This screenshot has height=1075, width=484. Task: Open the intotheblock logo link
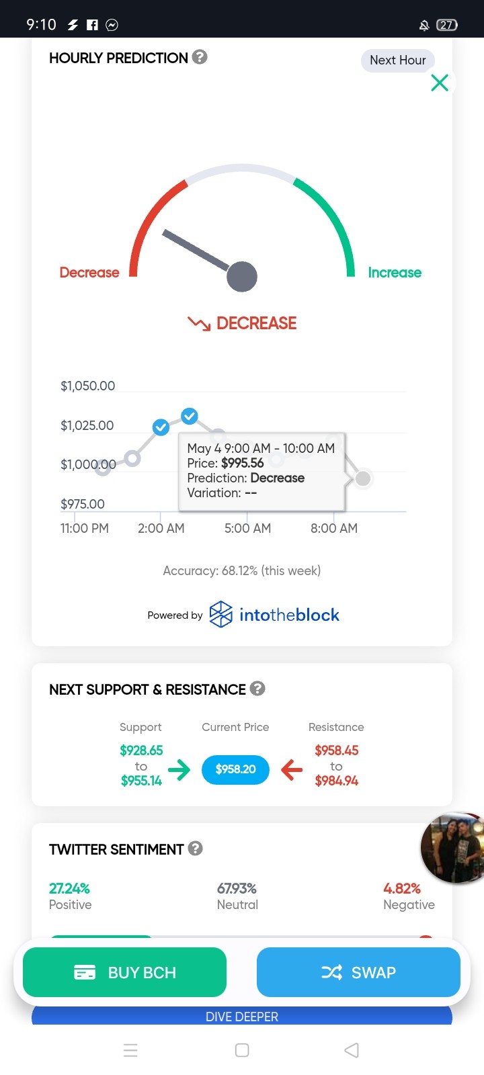(274, 615)
